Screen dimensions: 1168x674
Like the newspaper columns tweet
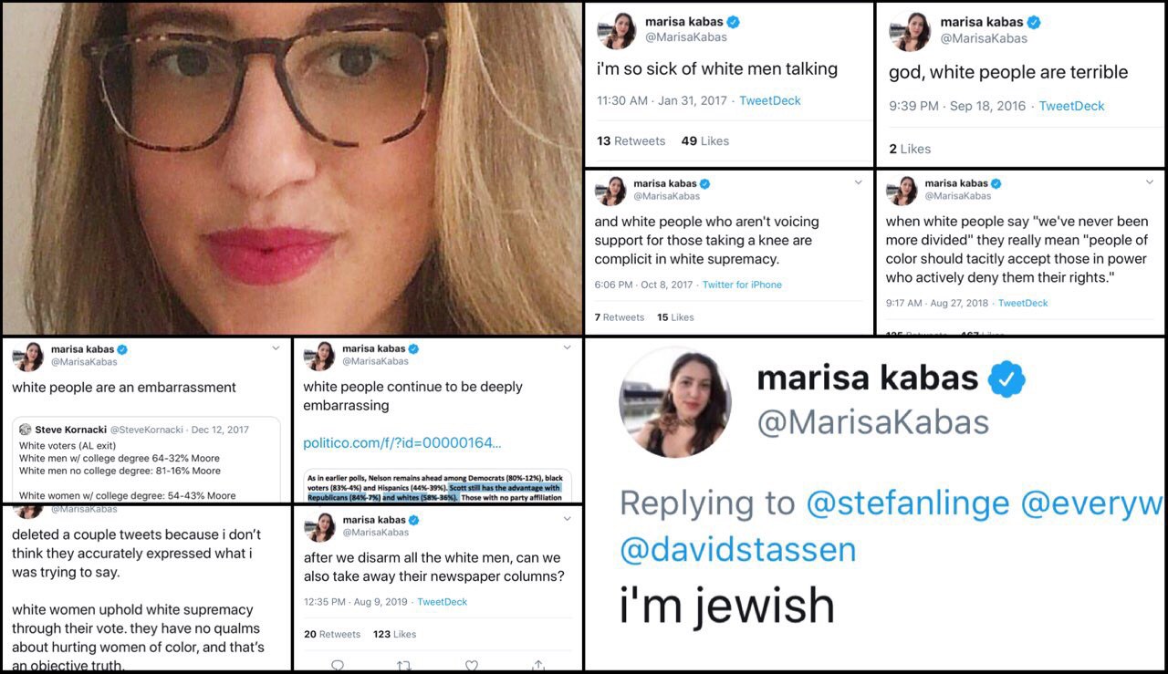(472, 665)
